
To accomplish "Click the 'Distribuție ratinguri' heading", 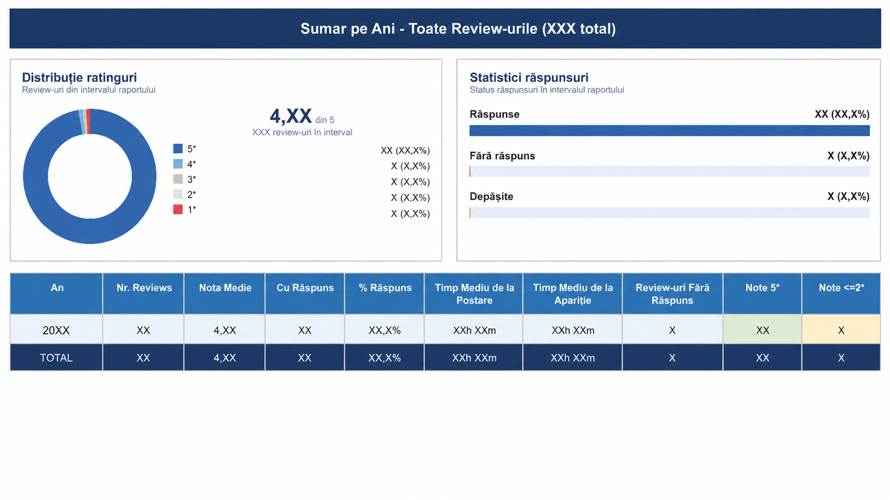I will pos(79,78).
